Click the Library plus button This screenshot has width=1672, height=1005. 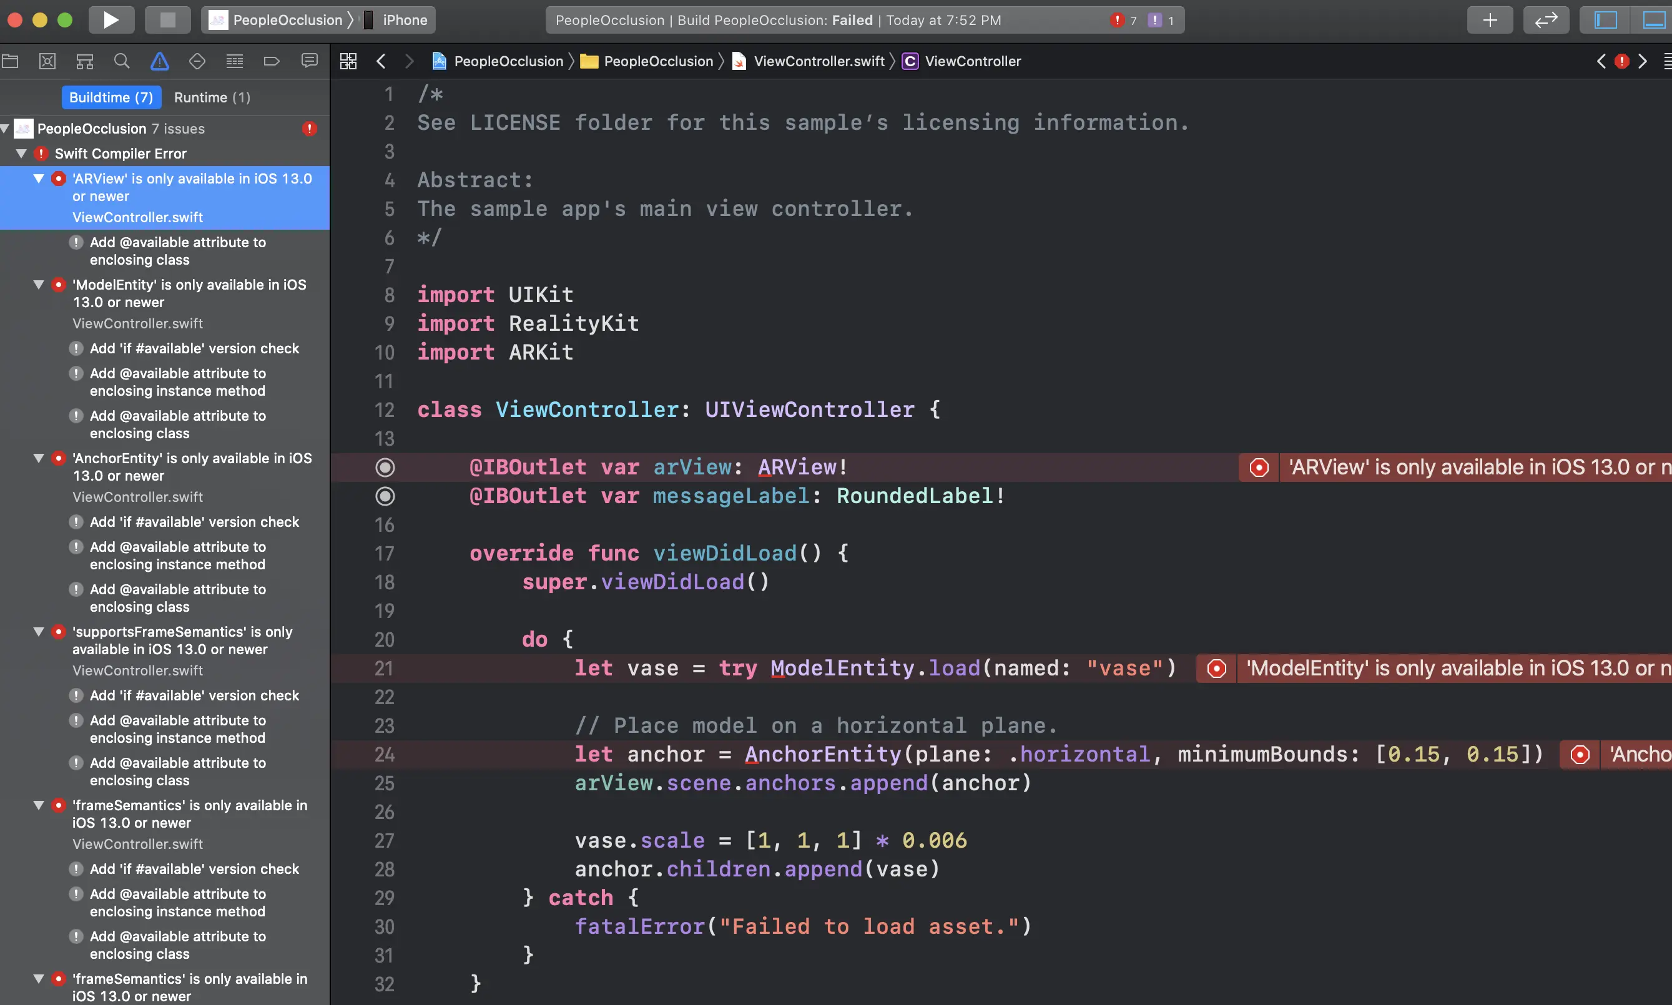coord(1490,19)
